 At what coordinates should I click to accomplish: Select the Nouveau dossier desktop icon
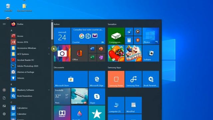tap(24, 8)
